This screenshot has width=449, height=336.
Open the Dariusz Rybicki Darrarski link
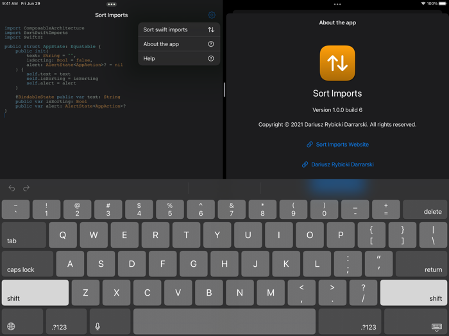tap(337, 164)
